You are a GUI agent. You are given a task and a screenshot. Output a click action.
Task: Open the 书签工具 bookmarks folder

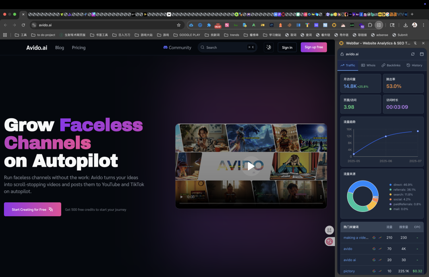[99, 35]
